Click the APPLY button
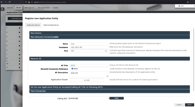The height and width of the screenshot is (107, 195). coord(190,105)
